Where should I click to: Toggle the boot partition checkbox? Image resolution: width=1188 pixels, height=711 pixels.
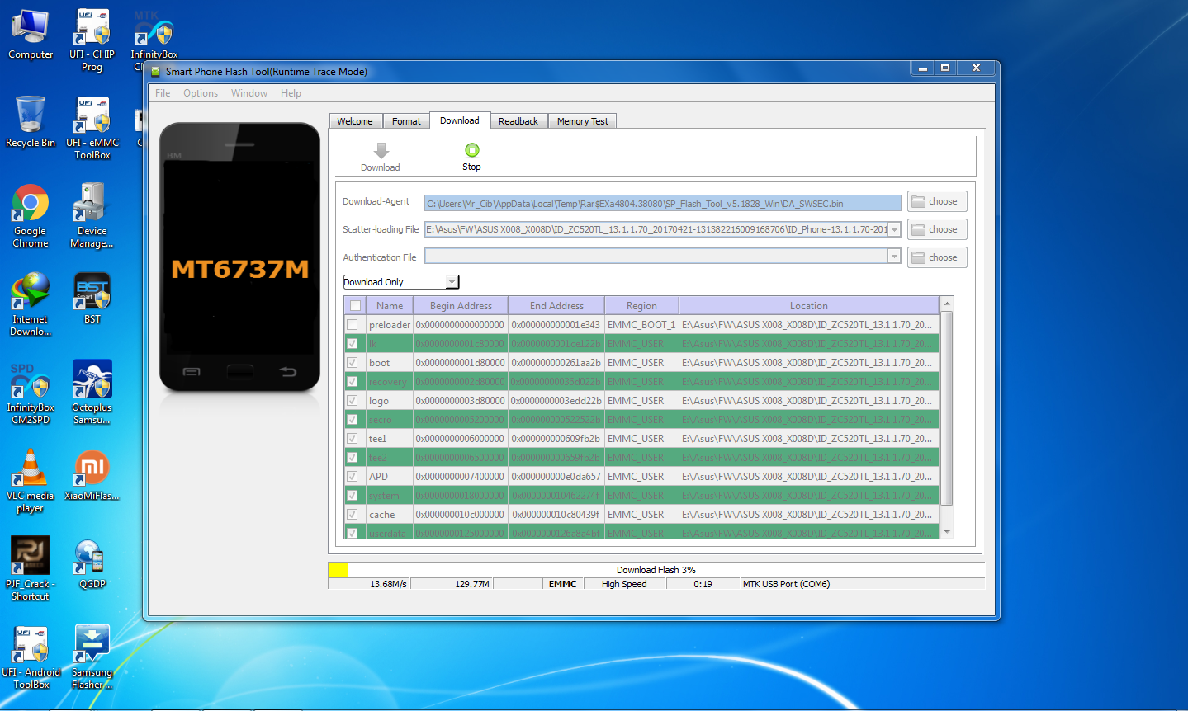coord(353,362)
